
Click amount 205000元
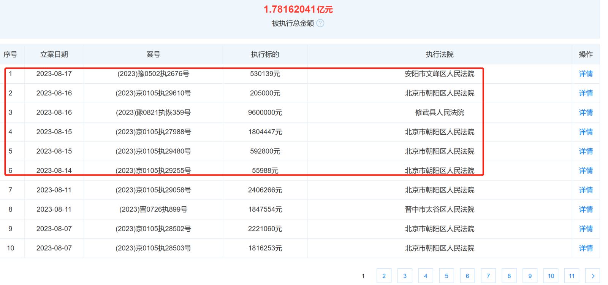tap(265, 93)
